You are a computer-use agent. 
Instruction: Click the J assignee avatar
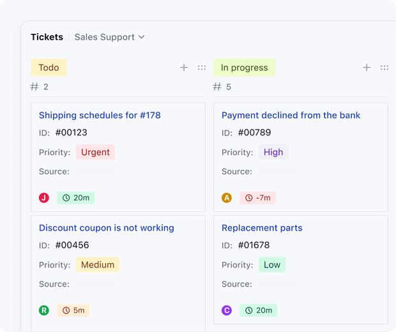(x=44, y=198)
